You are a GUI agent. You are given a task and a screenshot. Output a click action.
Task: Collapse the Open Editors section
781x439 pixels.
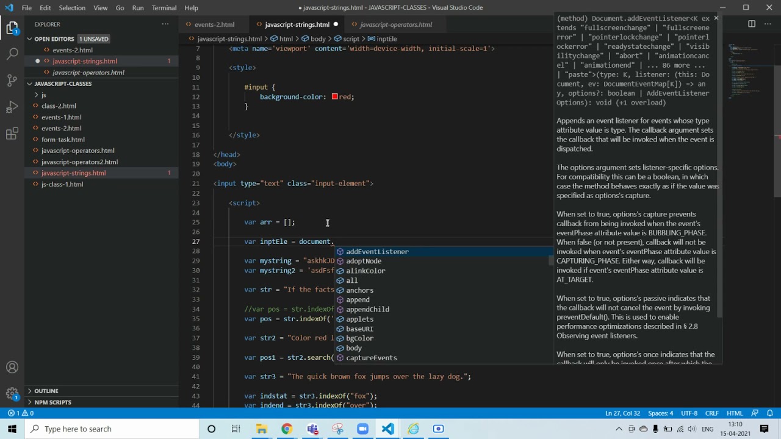(54, 39)
